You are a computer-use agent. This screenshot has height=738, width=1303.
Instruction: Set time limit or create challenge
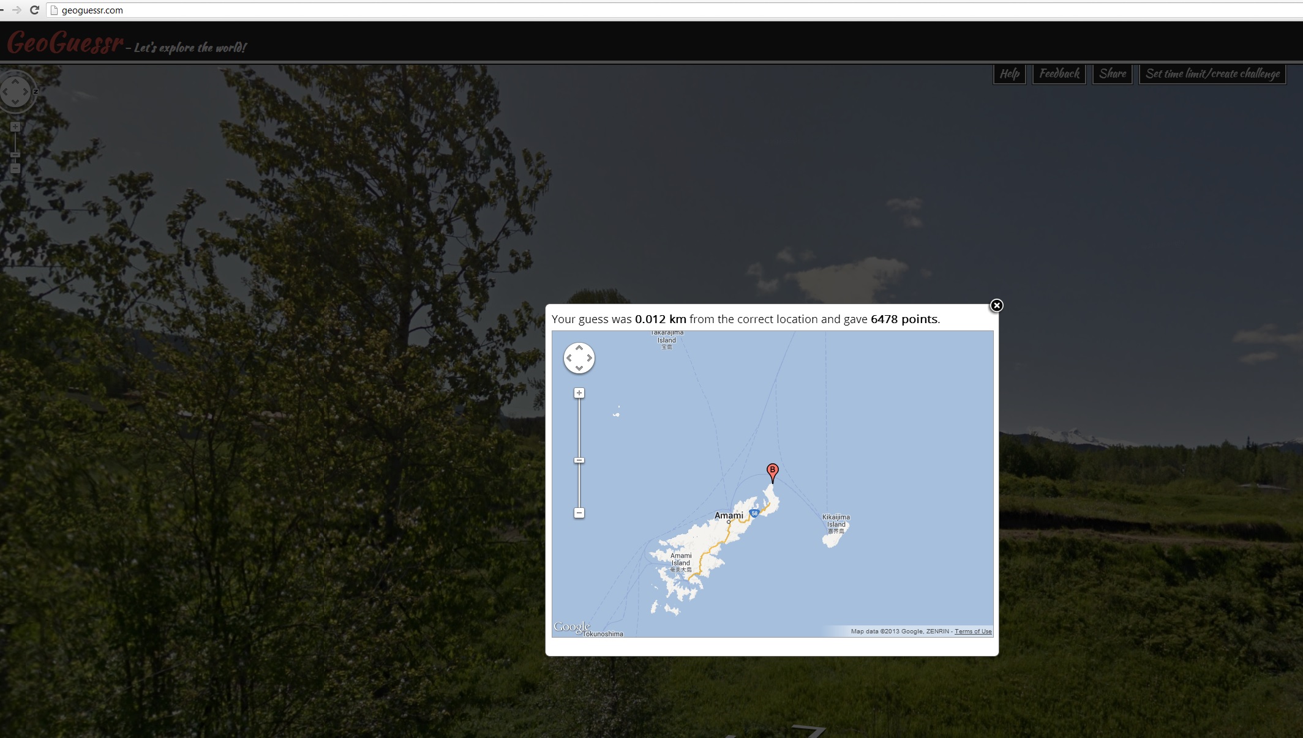(x=1212, y=74)
